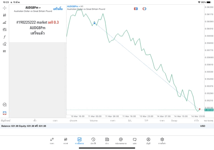Click the red-blue circular icon above chart

pos(144,9)
